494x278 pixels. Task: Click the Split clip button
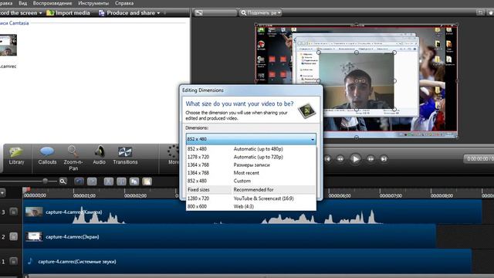[x=121, y=181]
